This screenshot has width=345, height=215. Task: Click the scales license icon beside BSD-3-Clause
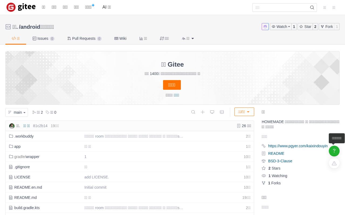(264, 161)
